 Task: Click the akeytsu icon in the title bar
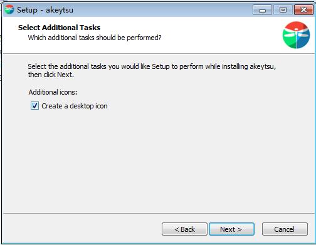(x=9, y=9)
